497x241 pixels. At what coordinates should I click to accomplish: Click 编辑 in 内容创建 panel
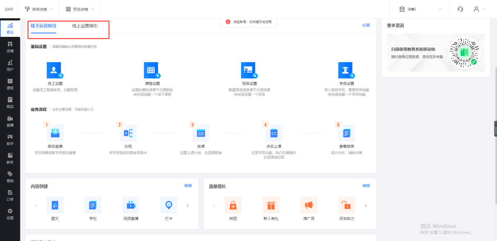pos(188,186)
